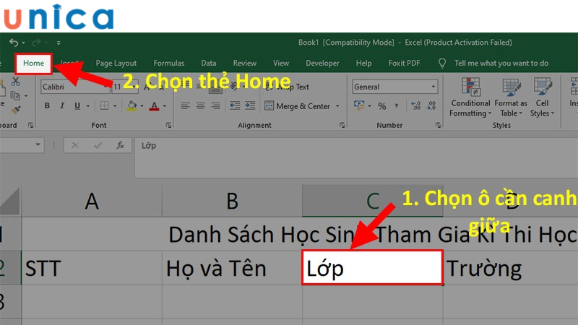Center text horizontally
Screen dimensions: 578x325
tap(201, 106)
